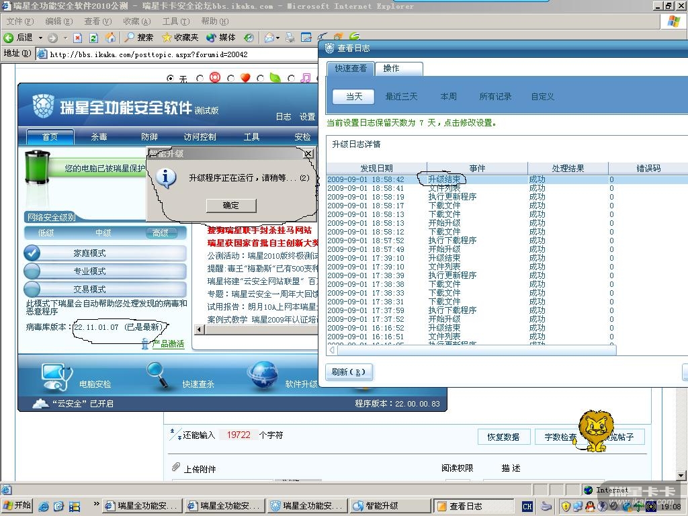Open 日志 link in Rising header

(284, 117)
